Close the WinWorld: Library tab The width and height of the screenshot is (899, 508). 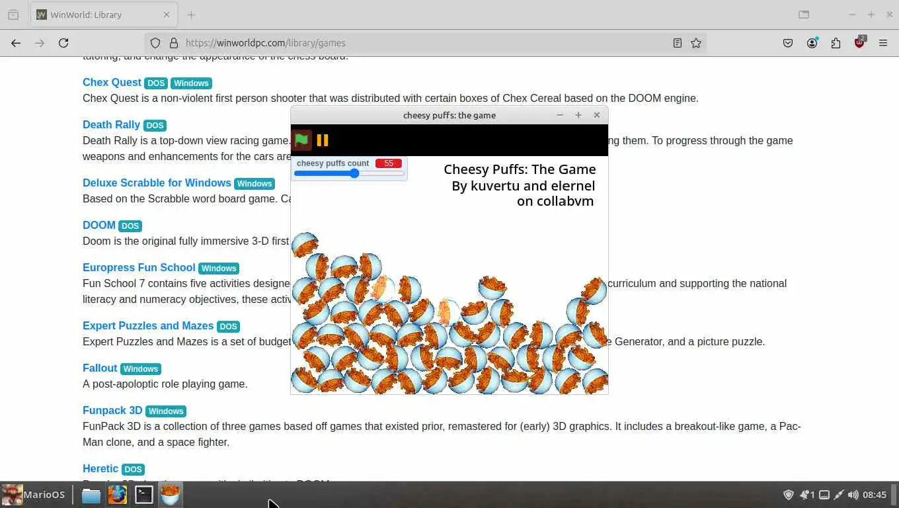coord(167,15)
